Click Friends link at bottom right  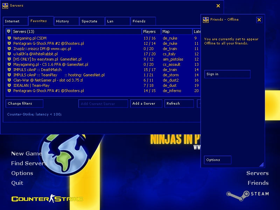[258, 183]
